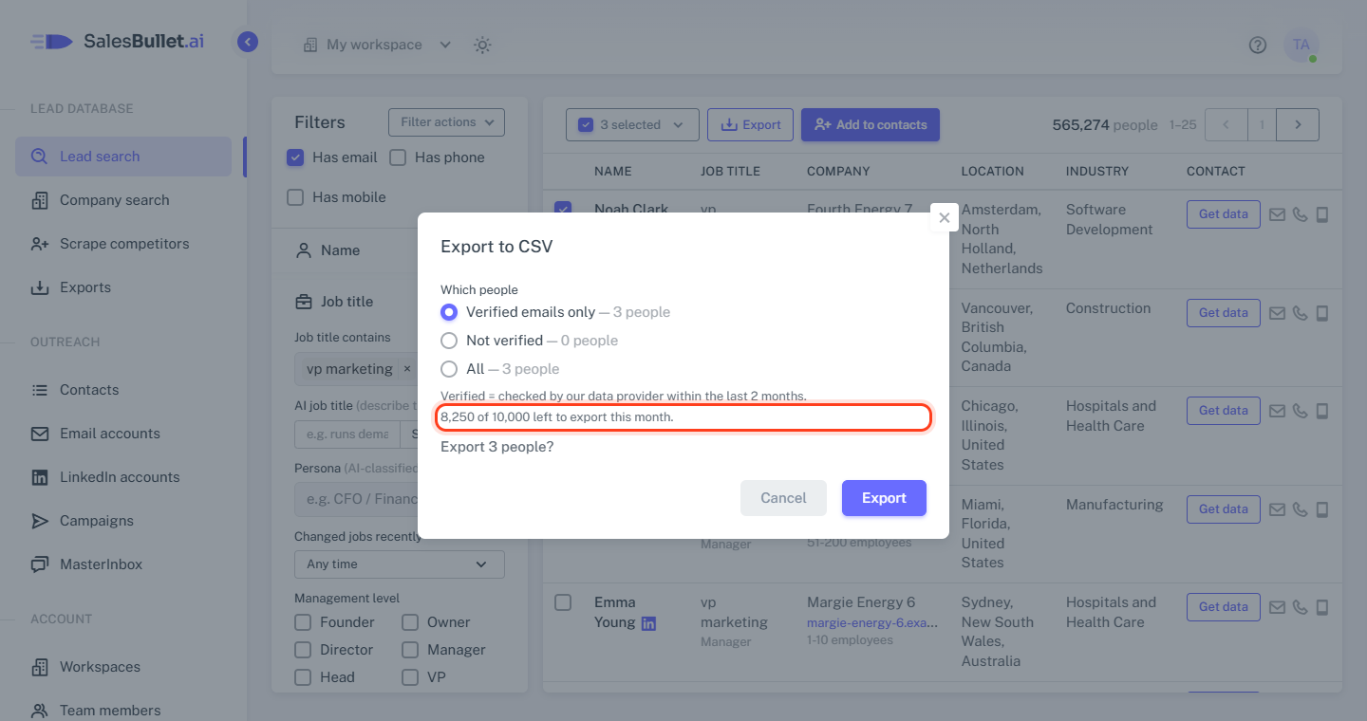Open the TA user avatar menu
This screenshot has height=721, width=1367.
click(1301, 45)
